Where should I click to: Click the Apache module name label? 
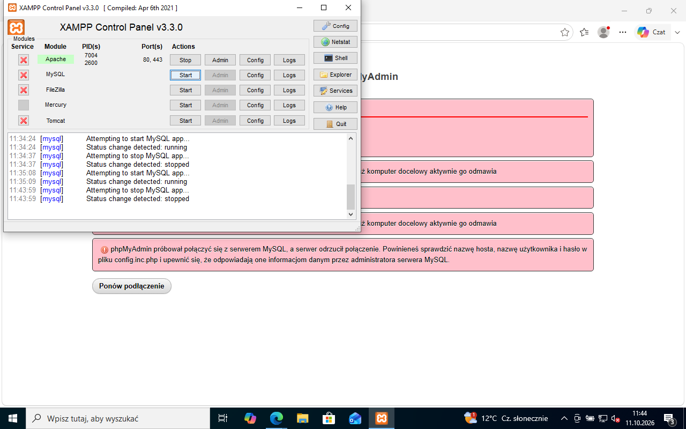pos(56,60)
